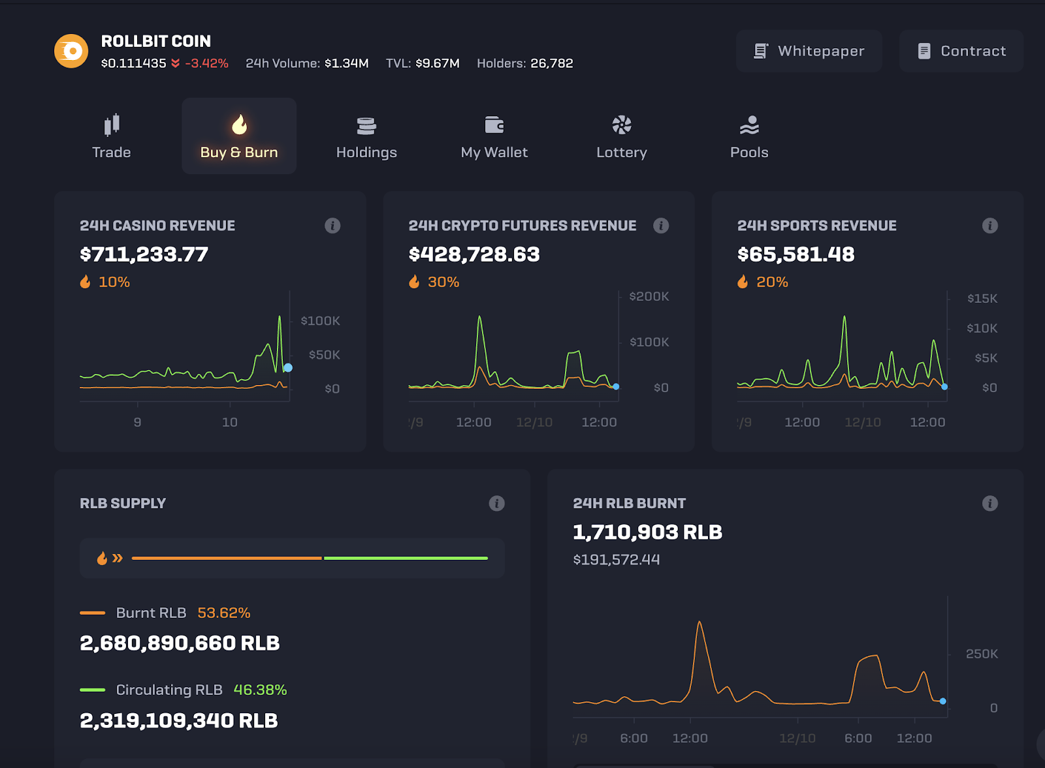Click the crypto futures 30% burn flame icon
This screenshot has width=1045, height=768.
(x=414, y=282)
